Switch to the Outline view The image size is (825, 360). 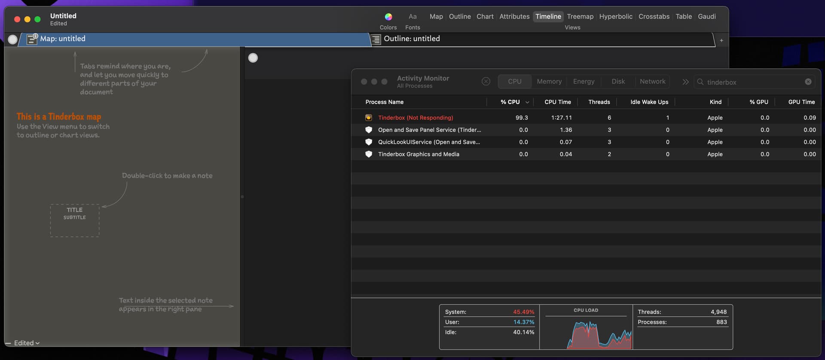pyautogui.click(x=460, y=16)
